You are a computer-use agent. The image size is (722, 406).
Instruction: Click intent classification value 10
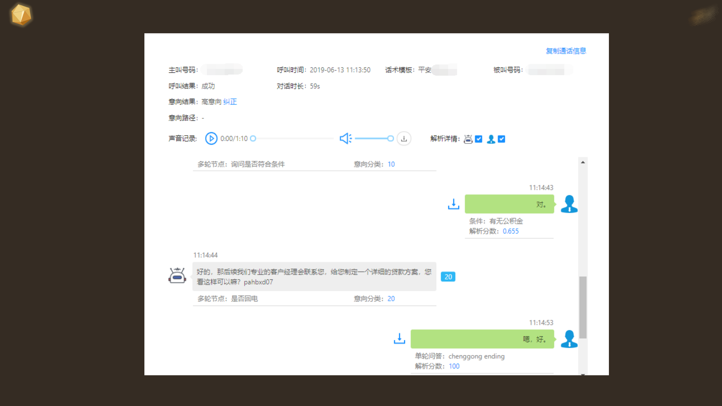(391, 164)
